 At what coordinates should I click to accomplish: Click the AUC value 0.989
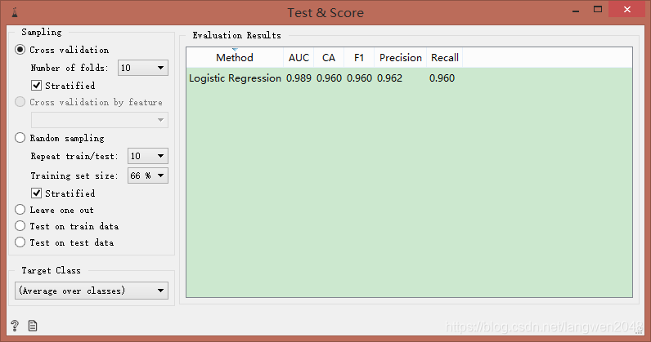[x=299, y=78]
